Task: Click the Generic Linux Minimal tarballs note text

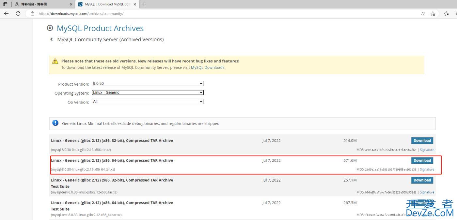Action: click(141, 124)
